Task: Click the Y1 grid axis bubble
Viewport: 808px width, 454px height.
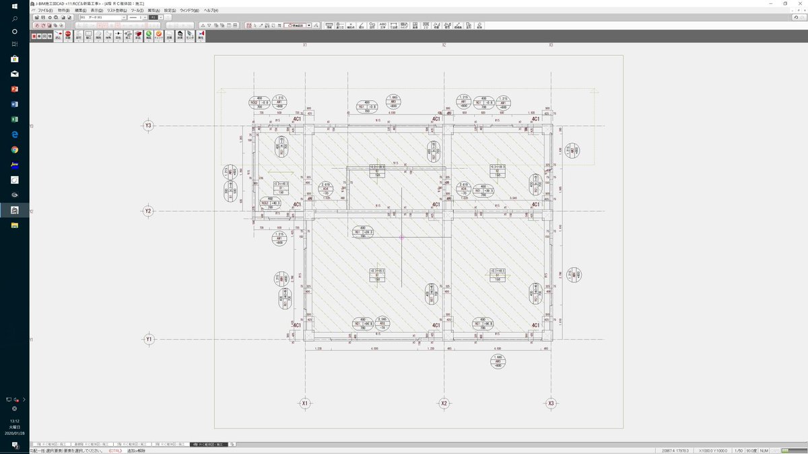Action: pyautogui.click(x=149, y=340)
